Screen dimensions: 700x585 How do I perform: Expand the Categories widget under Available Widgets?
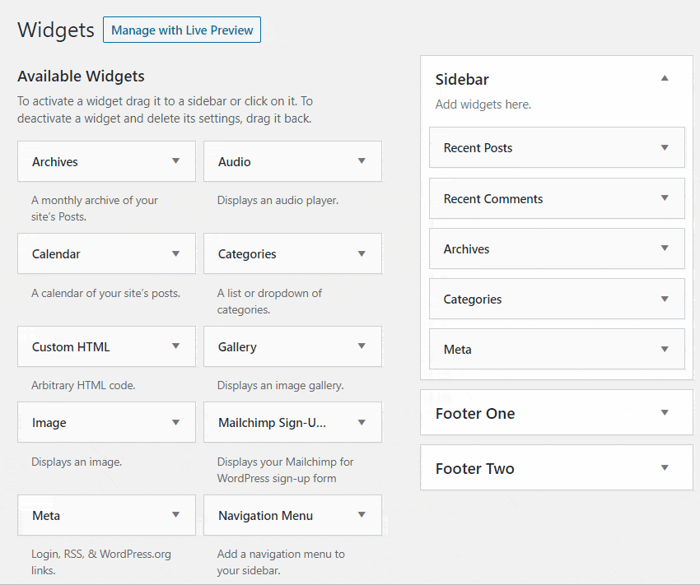[x=362, y=253]
